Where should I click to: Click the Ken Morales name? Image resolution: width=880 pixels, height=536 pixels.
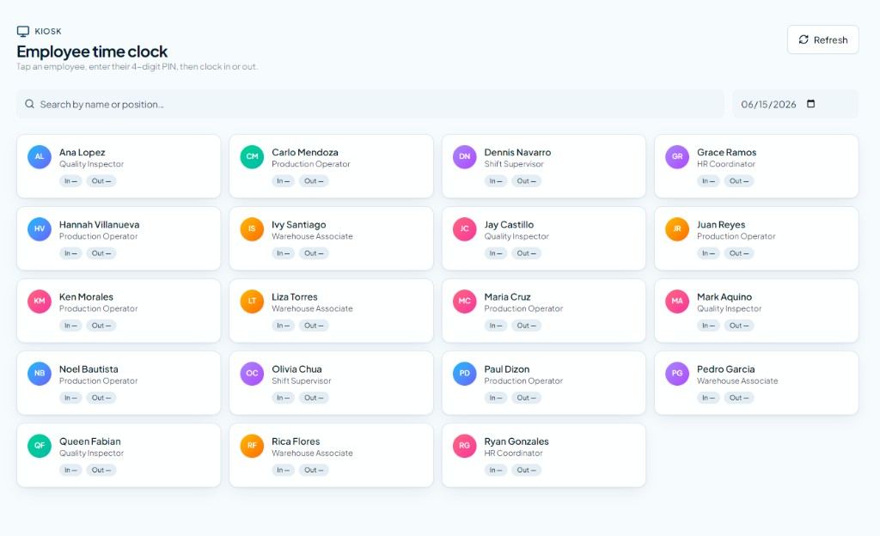pos(87,297)
